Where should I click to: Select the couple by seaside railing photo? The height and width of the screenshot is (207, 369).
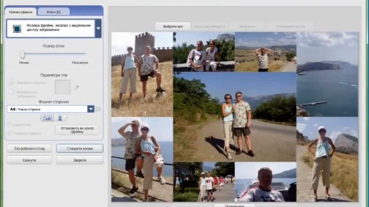click(x=142, y=159)
